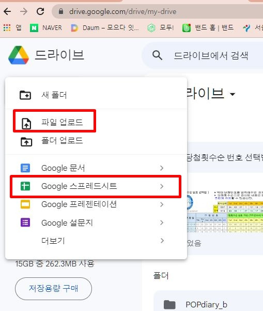Click the browser forward arrow
Viewport: 263px width, 311px height.
(x=24, y=11)
